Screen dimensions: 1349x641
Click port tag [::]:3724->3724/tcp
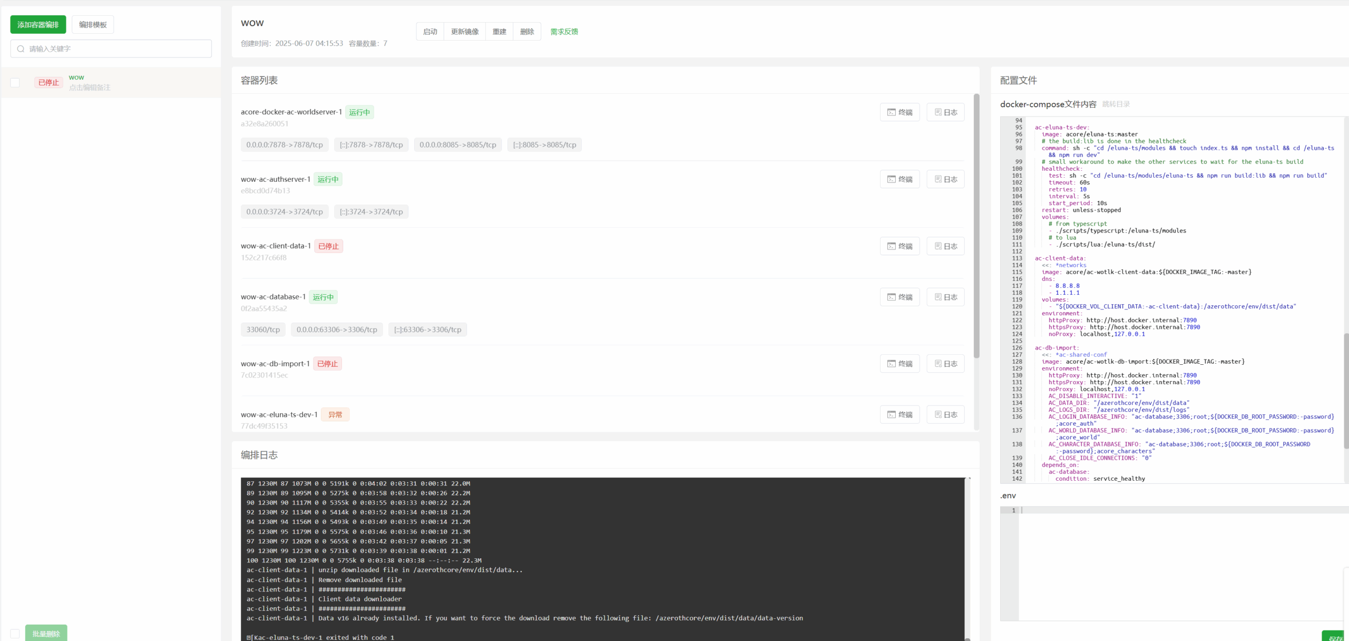point(371,211)
